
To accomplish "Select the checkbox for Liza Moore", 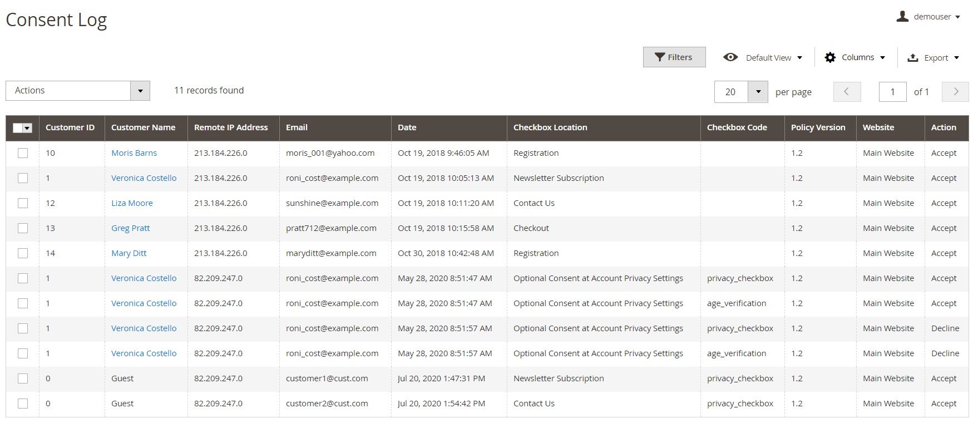I will (23, 203).
